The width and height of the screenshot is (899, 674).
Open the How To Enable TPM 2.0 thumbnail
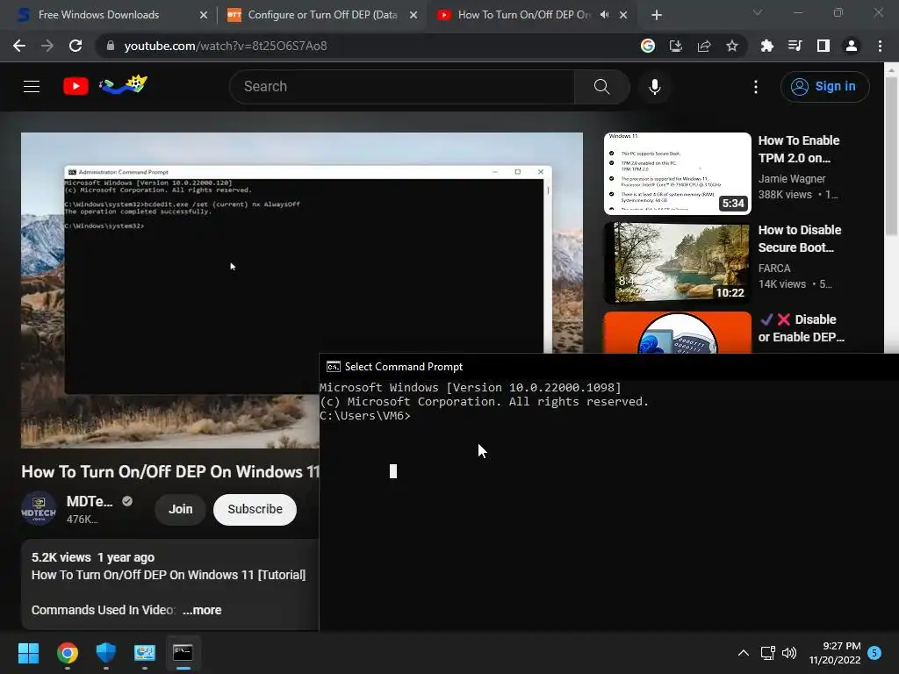(x=677, y=174)
